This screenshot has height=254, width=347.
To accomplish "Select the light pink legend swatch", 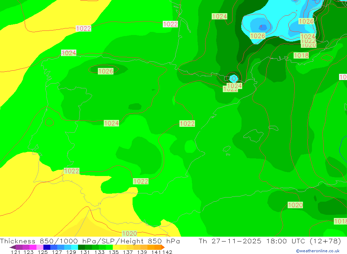I will pos(40,247).
